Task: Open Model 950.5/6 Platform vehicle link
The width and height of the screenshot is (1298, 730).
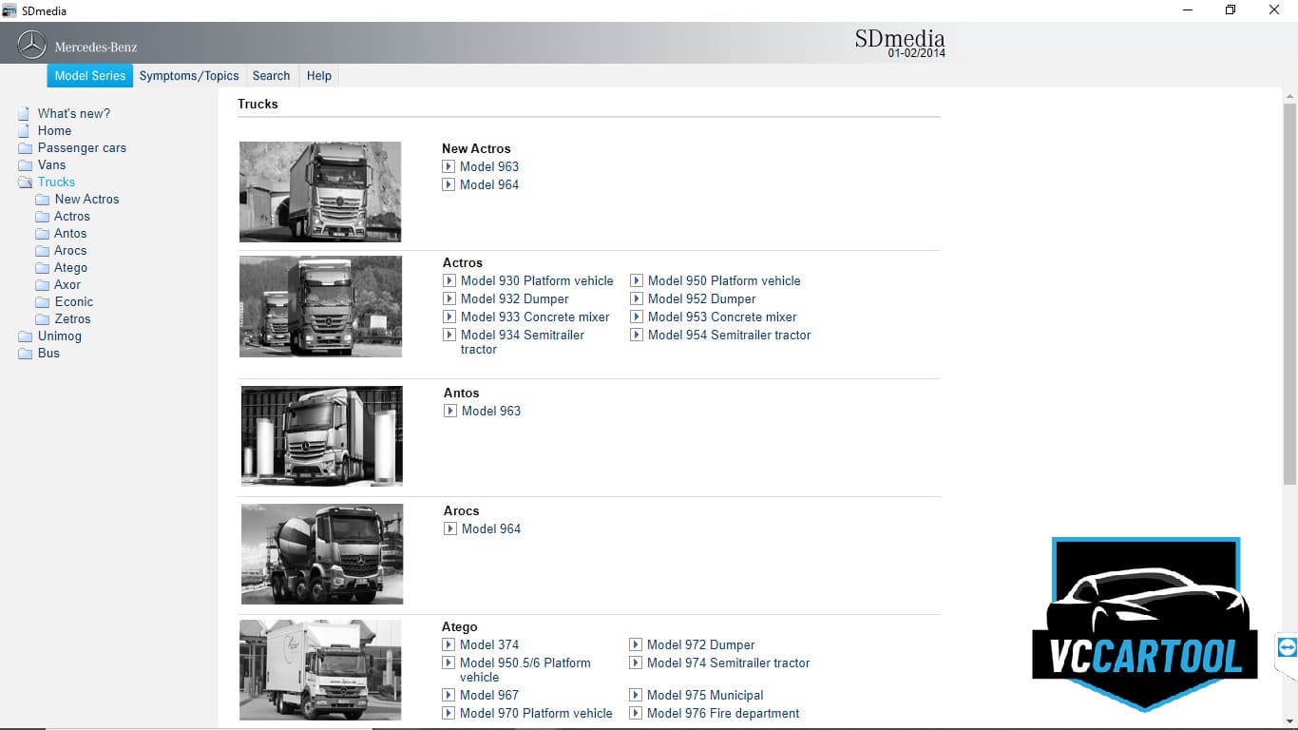Action: tap(525, 670)
